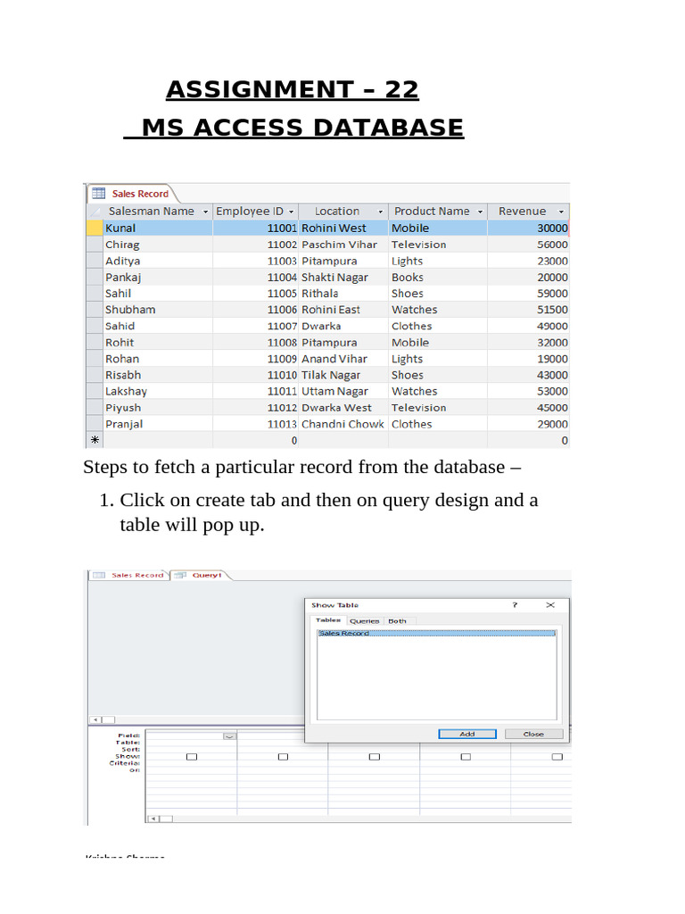Click the Chandni Chowk location cell
The width and height of the screenshot is (685, 914).
click(x=343, y=424)
